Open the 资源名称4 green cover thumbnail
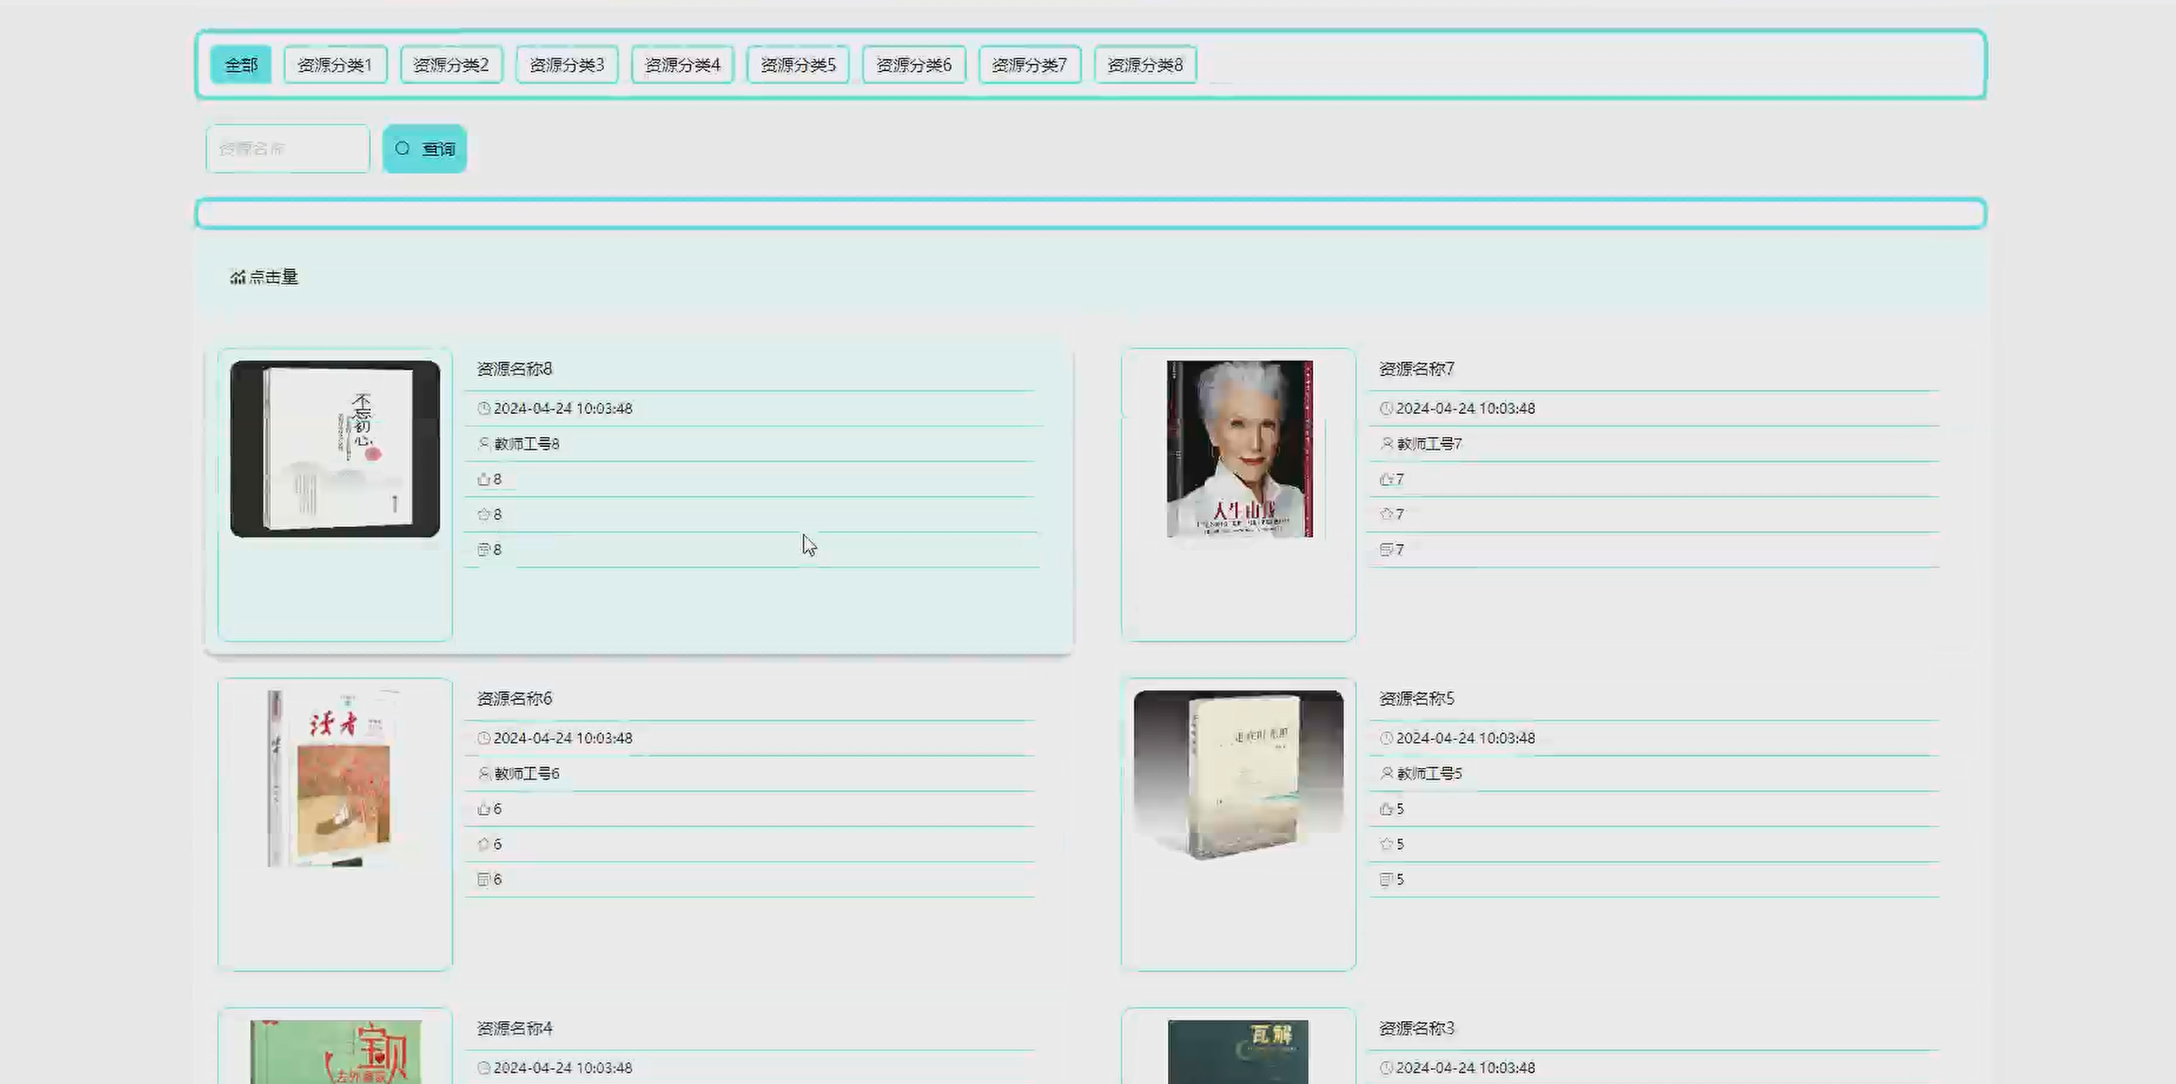Screen dimensions: 2176x1084 pos(335,1052)
